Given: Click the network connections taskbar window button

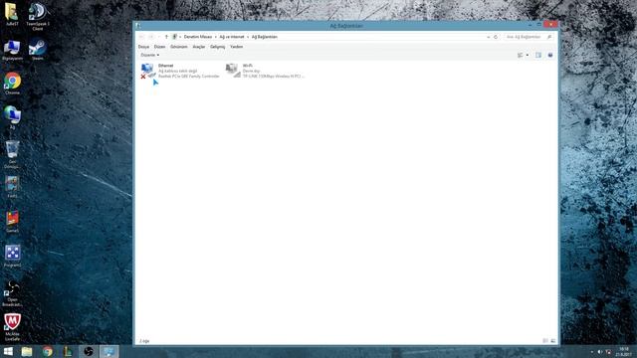Looking at the screenshot, I should tap(108, 351).
